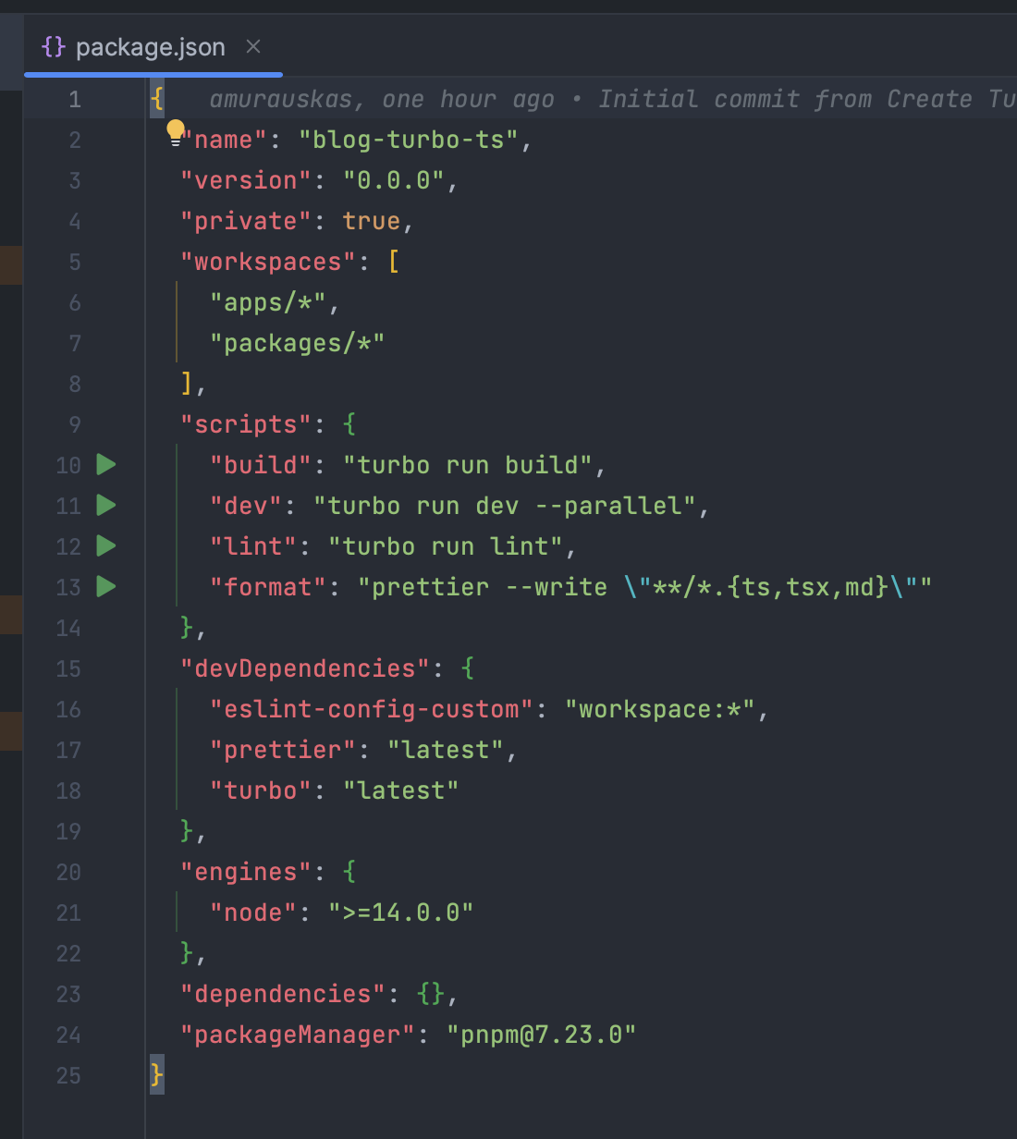Run the format script gutter icon

point(106,586)
